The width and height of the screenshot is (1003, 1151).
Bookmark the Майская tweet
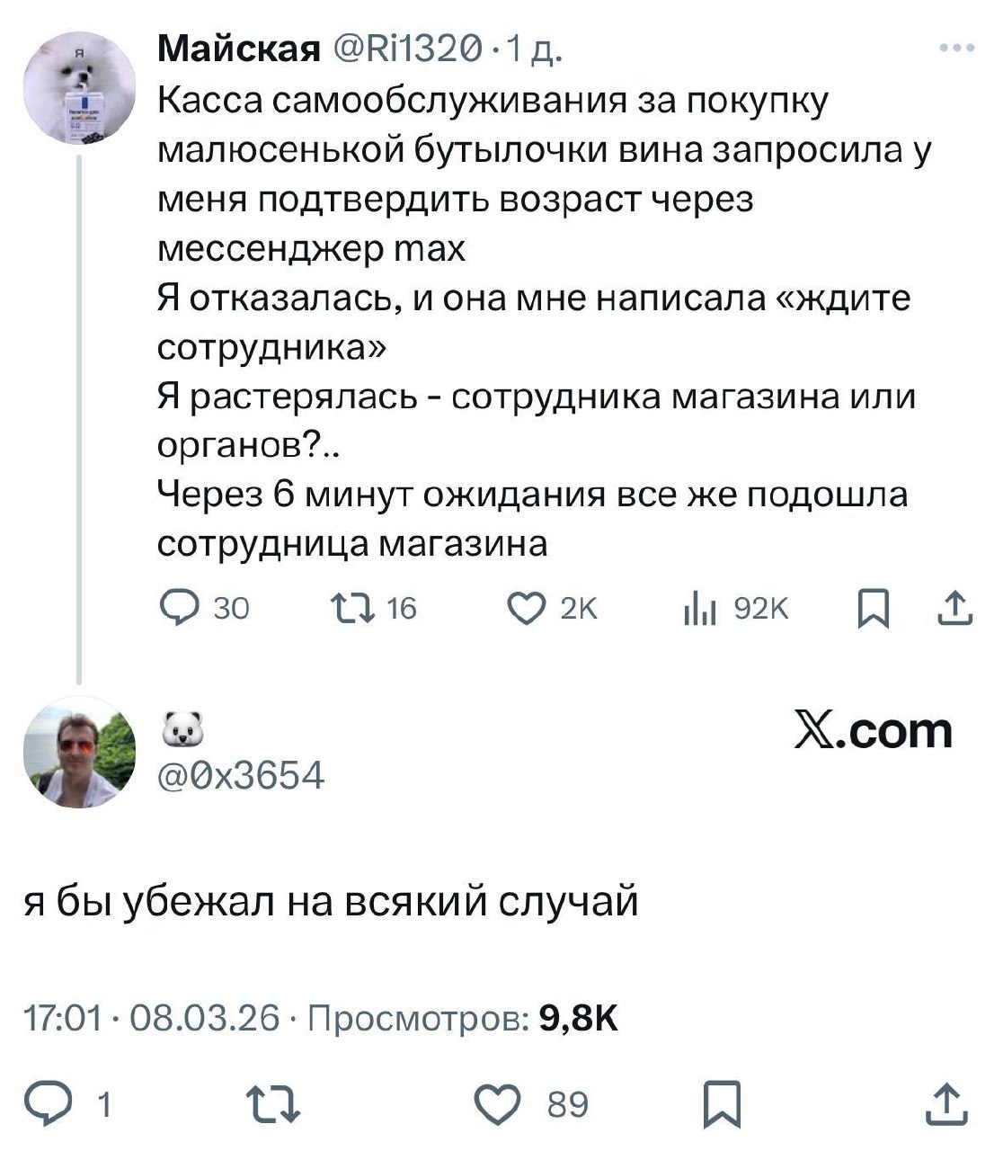(x=871, y=610)
